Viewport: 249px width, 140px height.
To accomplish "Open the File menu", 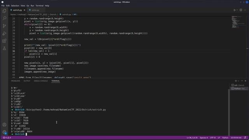I will pos(3,6).
